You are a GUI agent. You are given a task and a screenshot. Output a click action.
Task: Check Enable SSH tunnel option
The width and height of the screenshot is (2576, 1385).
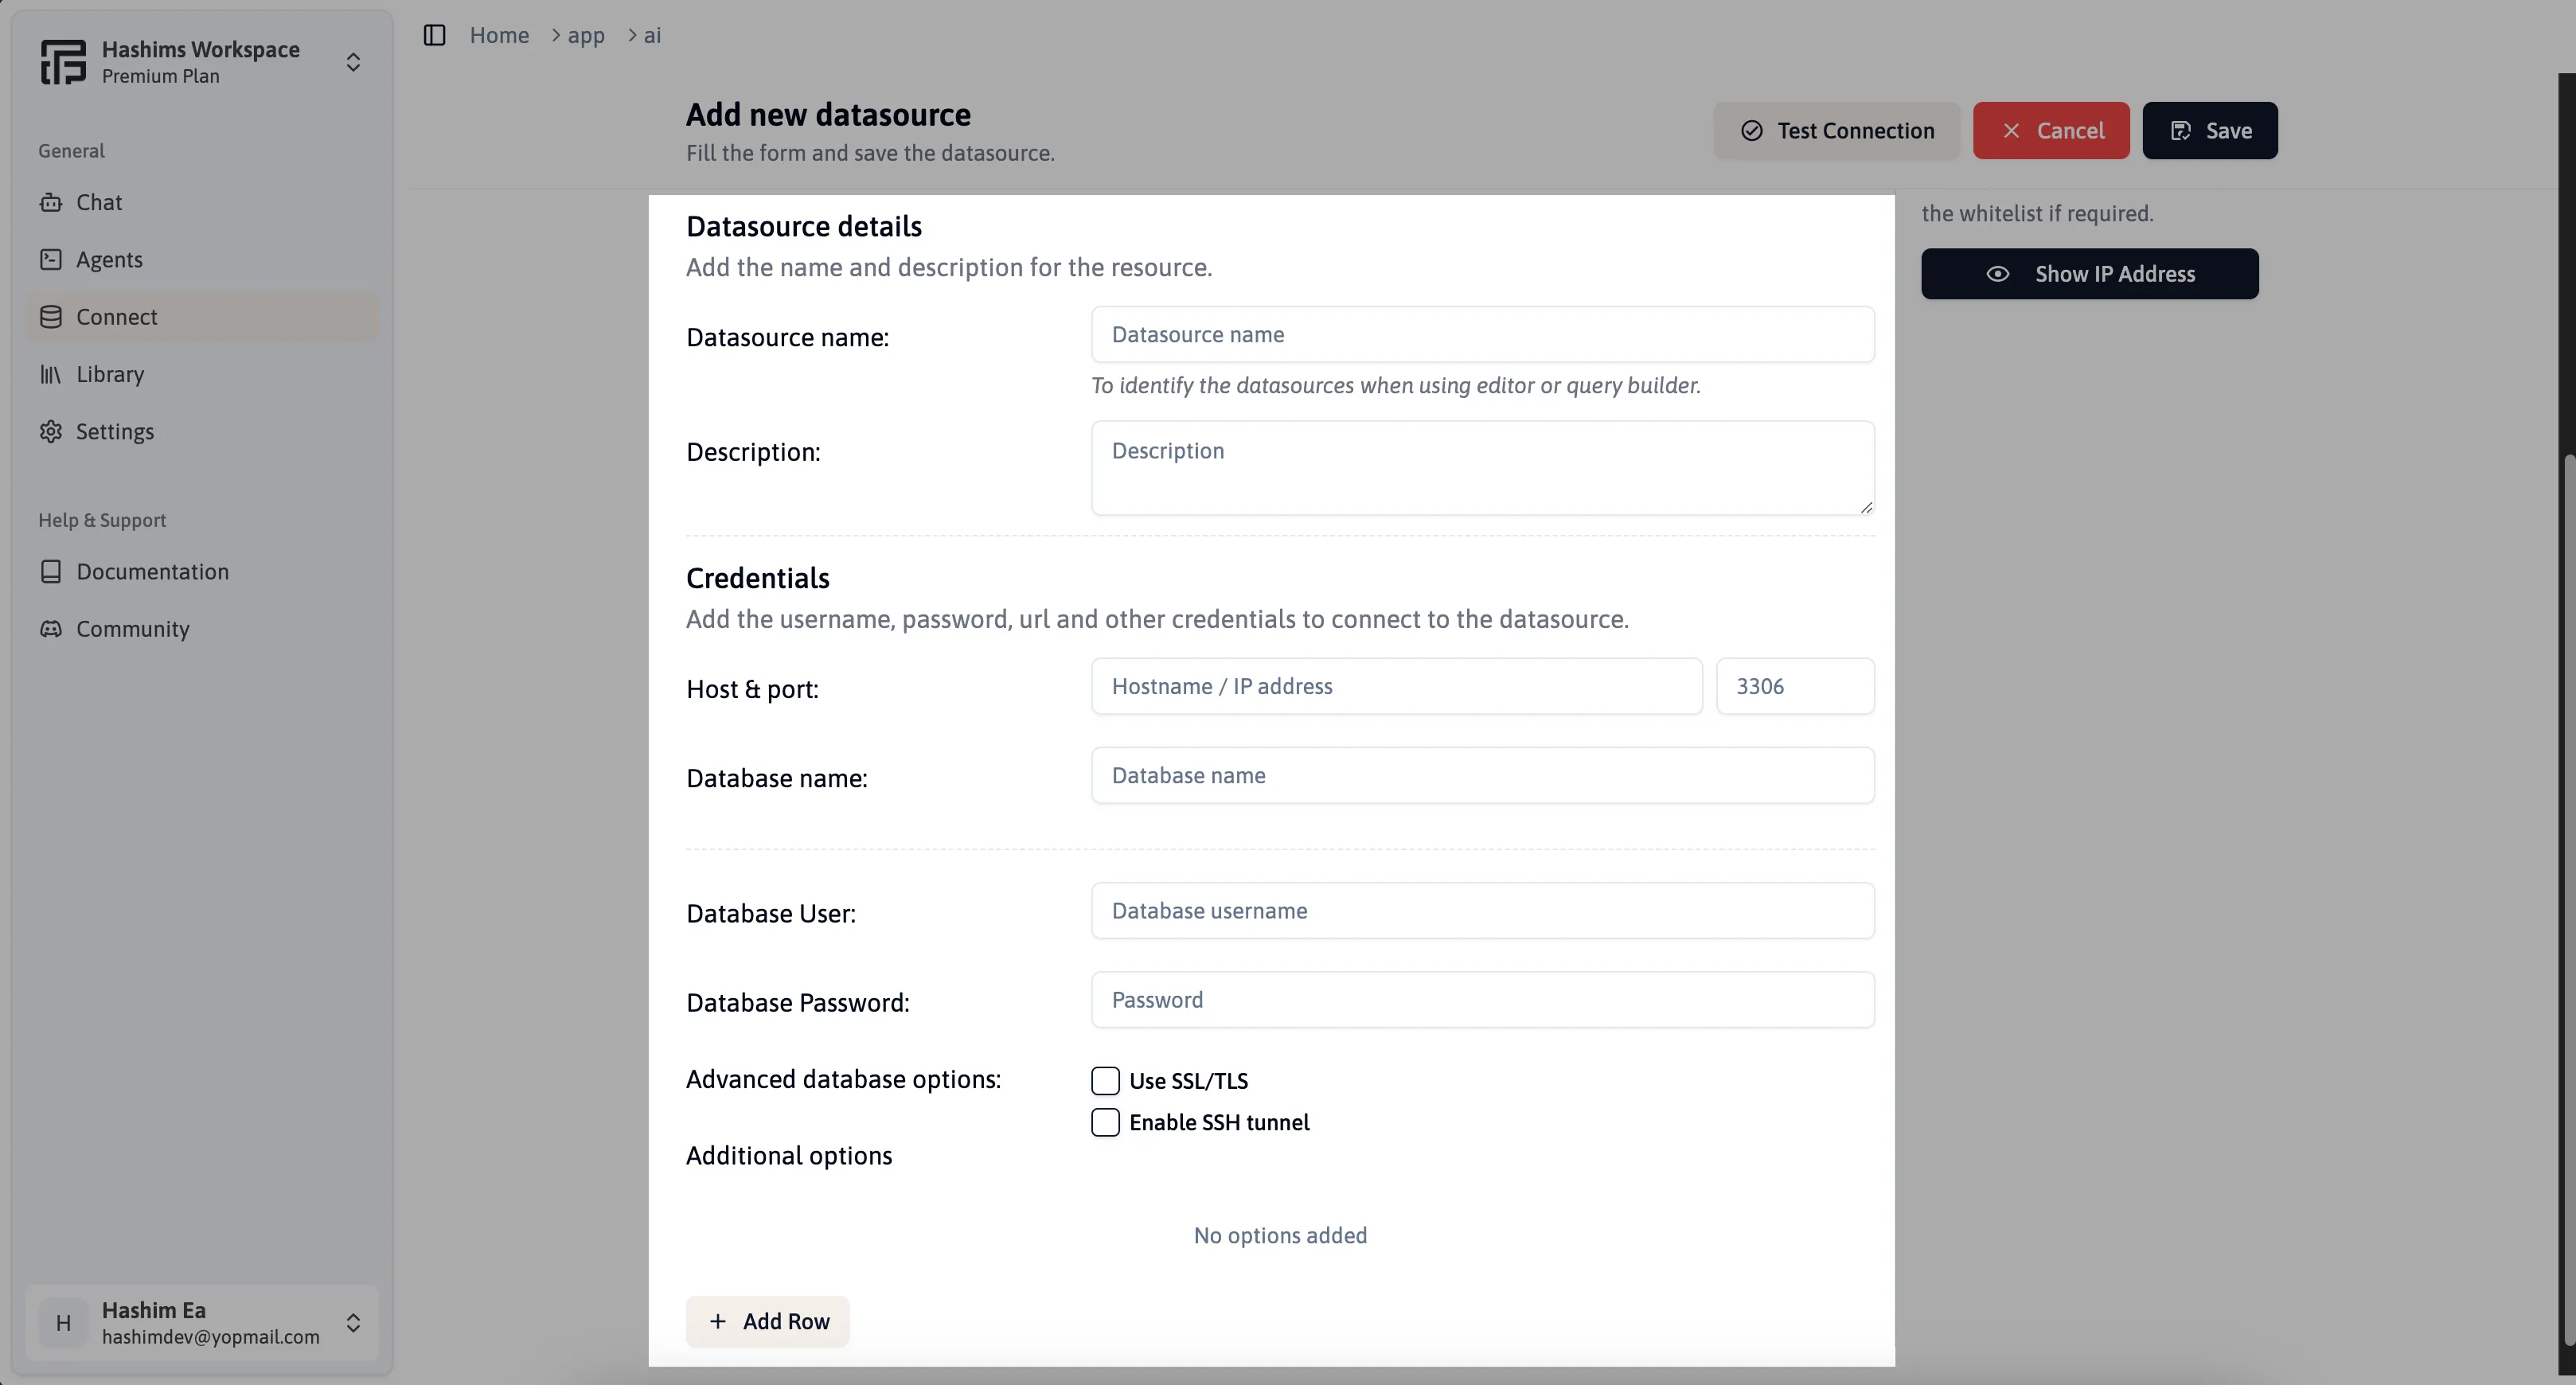point(1105,1123)
